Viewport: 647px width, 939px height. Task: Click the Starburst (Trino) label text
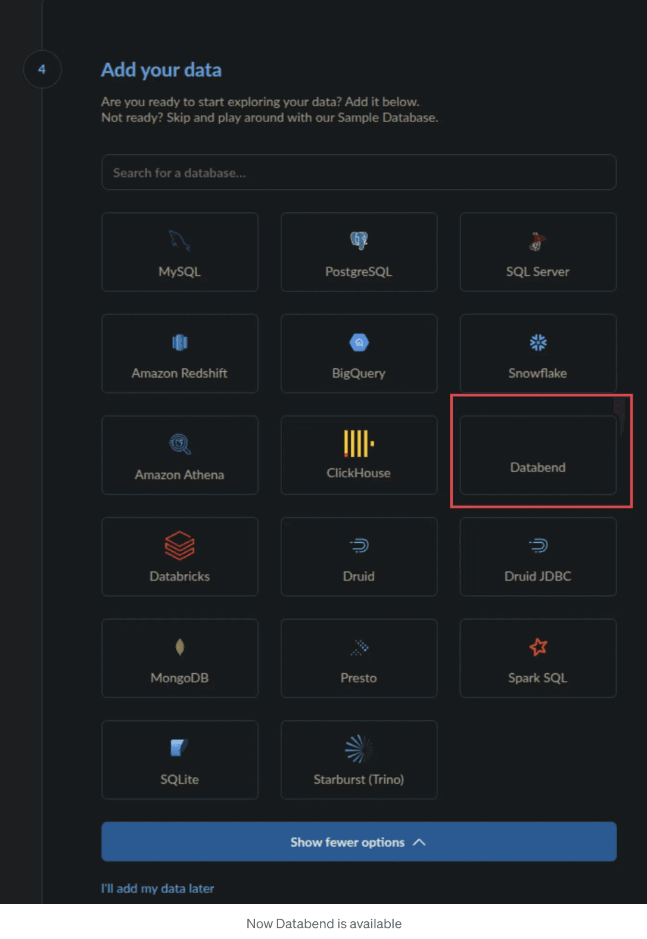click(x=359, y=779)
